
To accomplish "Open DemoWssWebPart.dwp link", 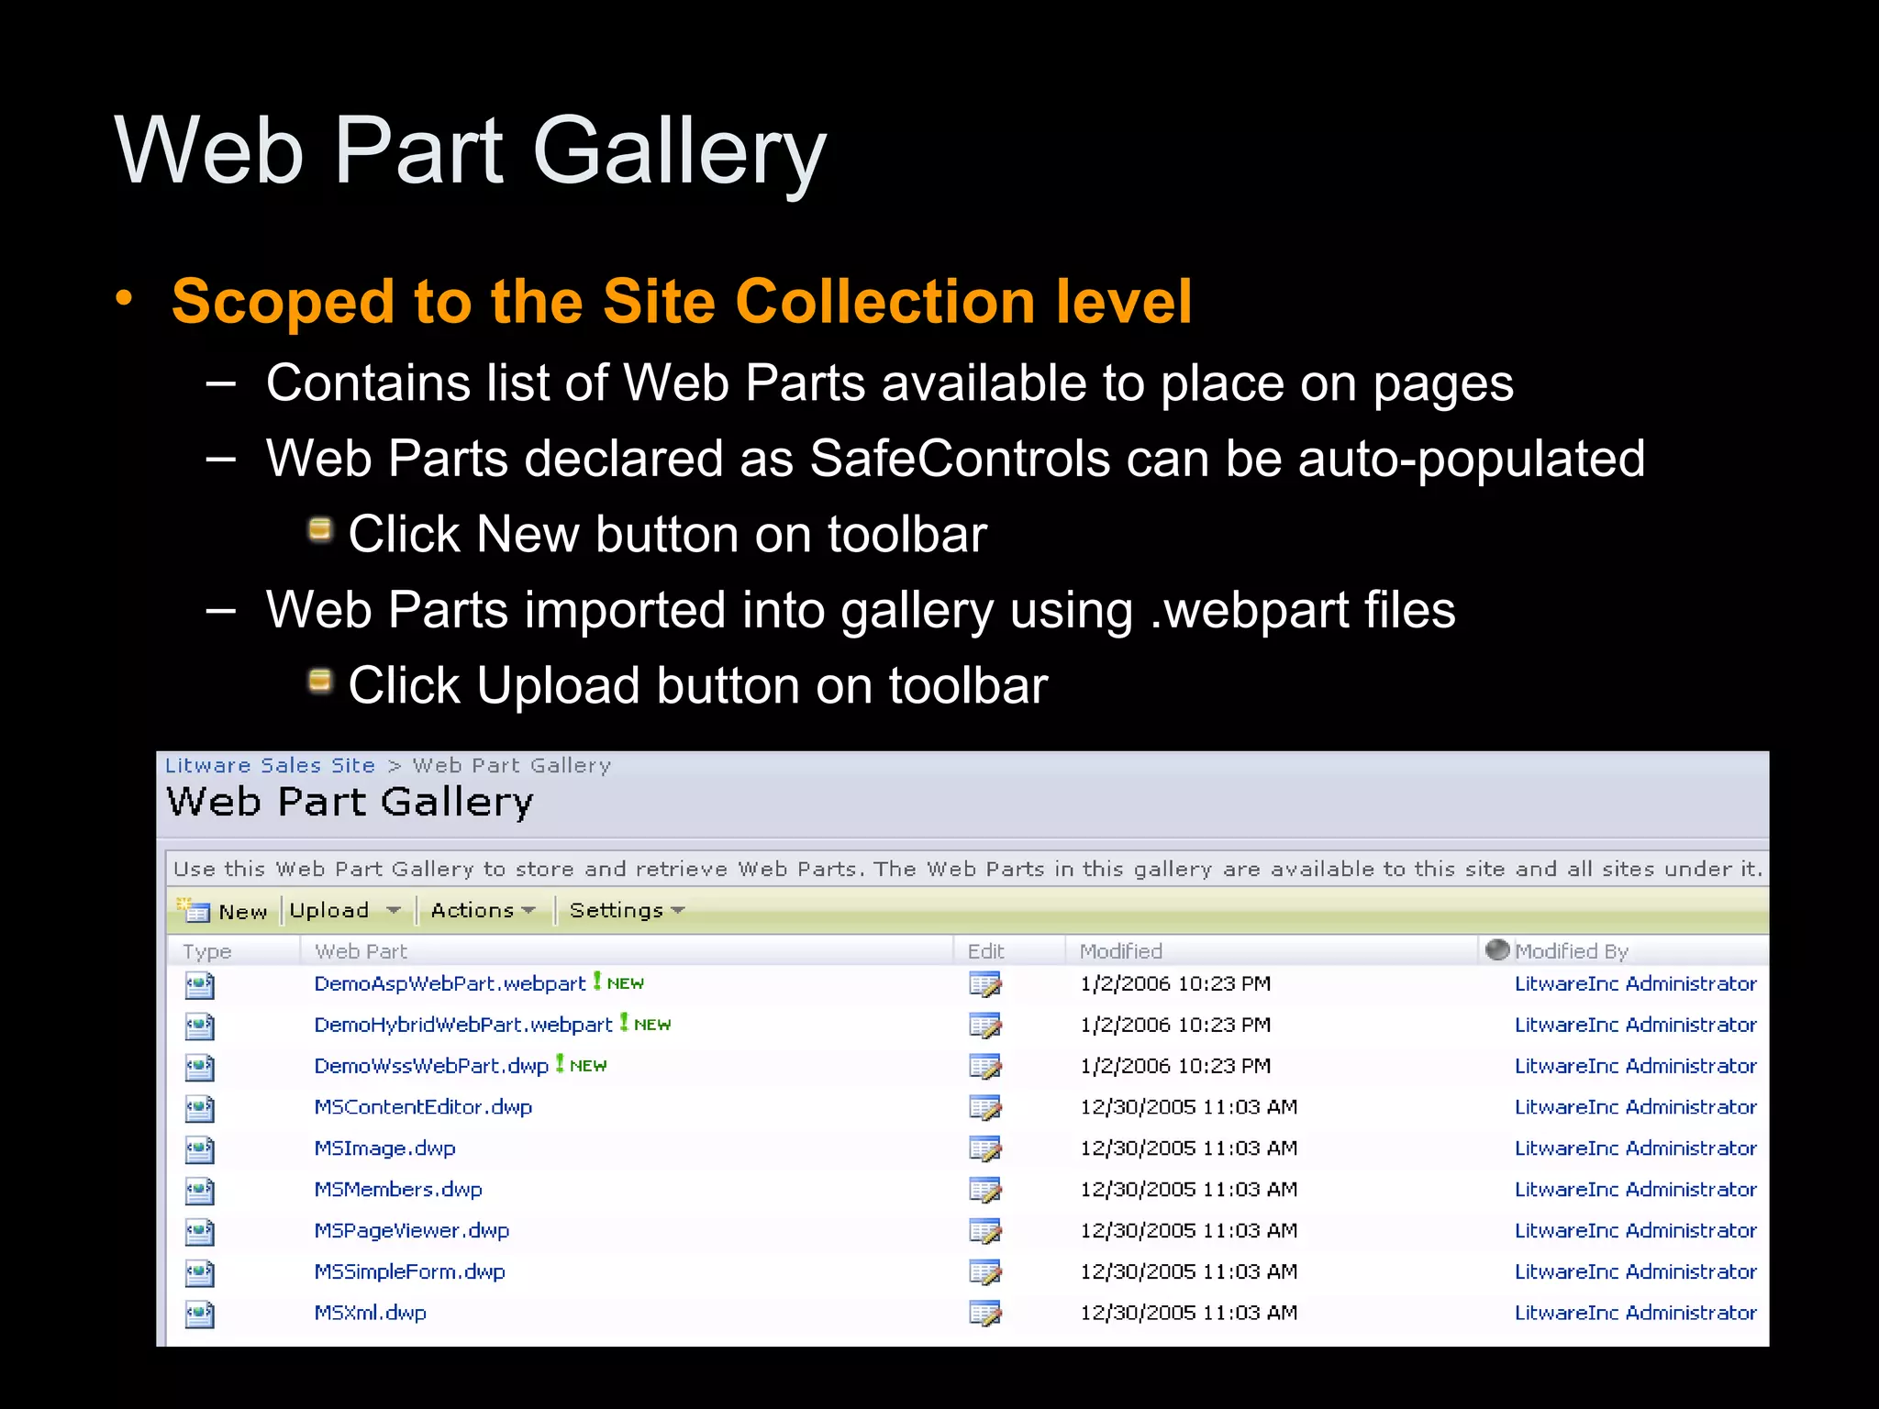I will coord(431,1066).
